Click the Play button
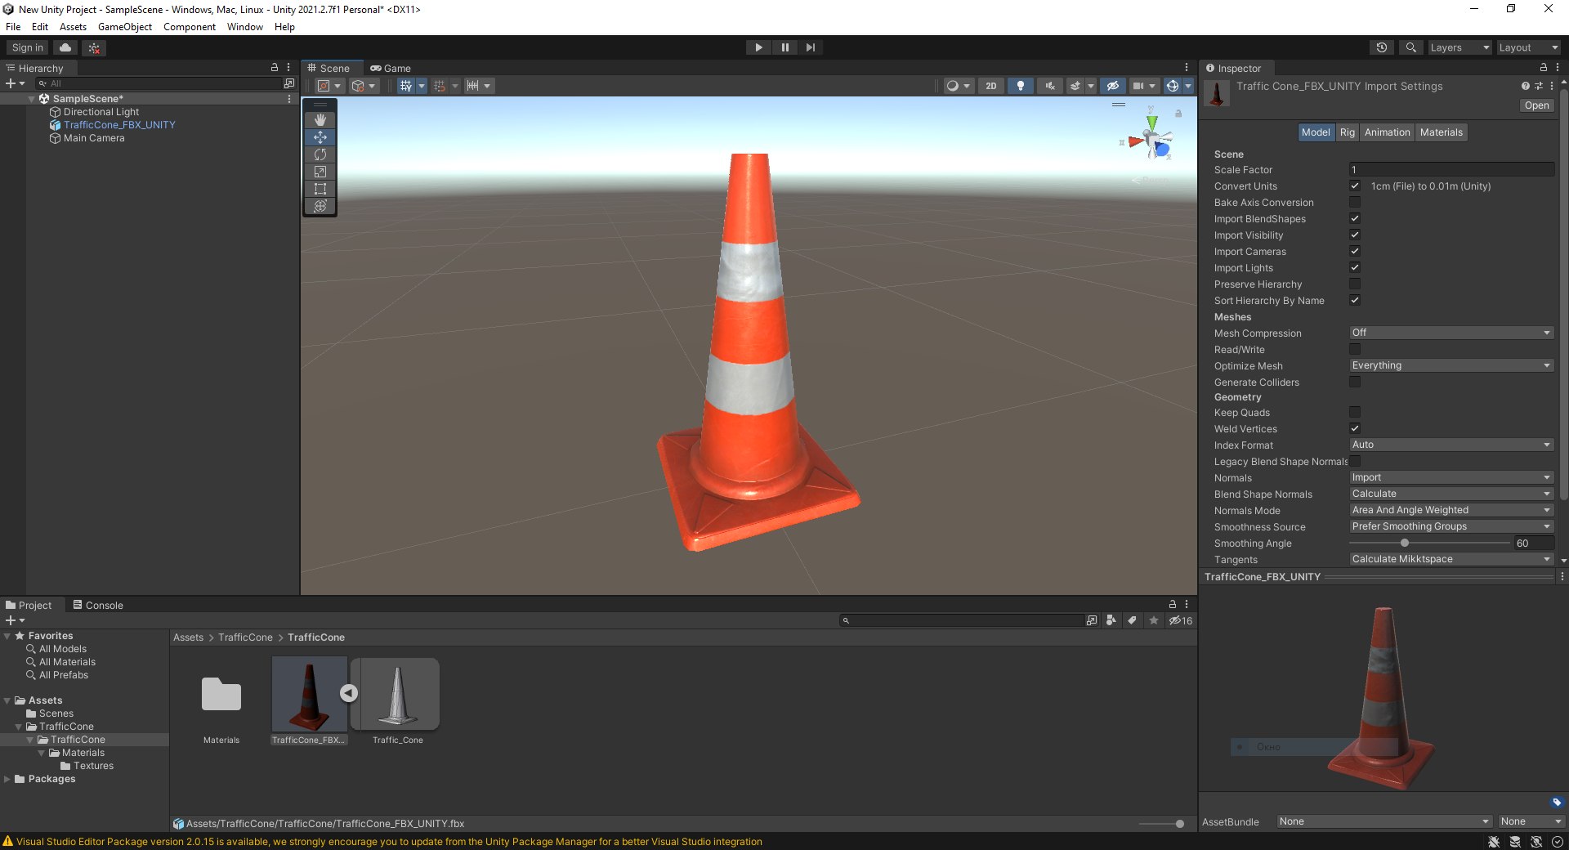The image size is (1569, 850). (x=758, y=47)
